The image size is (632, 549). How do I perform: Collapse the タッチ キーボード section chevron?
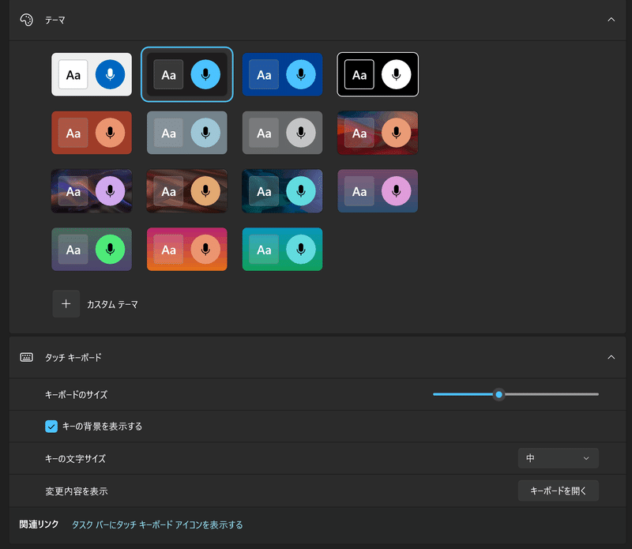(611, 357)
